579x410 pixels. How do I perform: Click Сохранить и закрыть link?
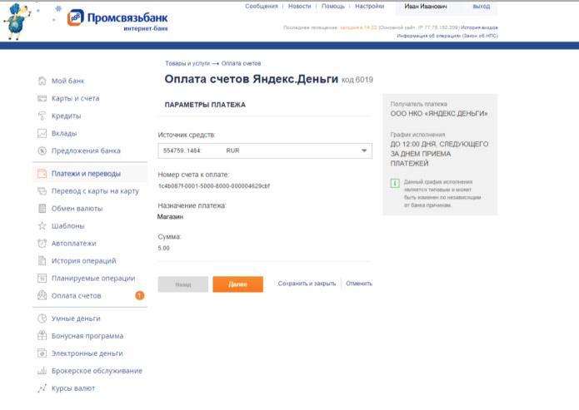point(307,284)
